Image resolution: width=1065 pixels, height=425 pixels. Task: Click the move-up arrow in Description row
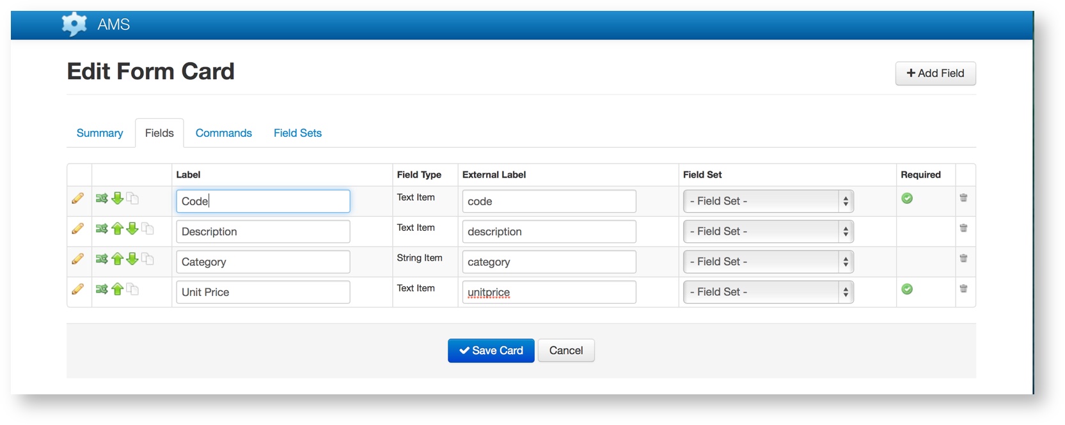tap(117, 229)
